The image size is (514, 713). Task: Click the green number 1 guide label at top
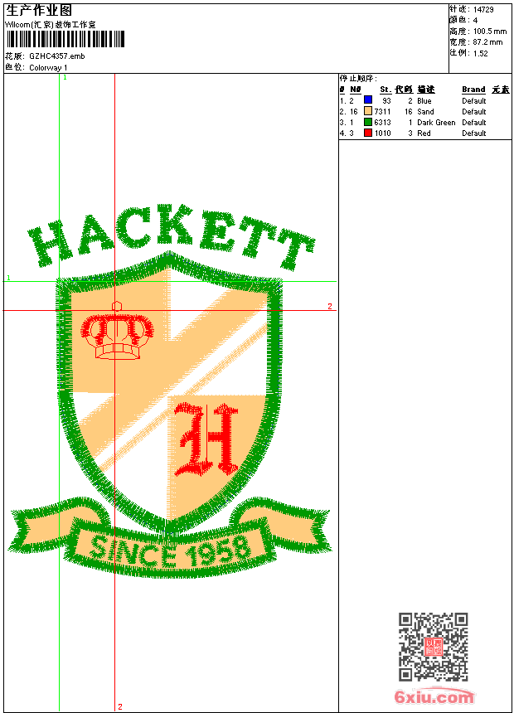coord(65,78)
